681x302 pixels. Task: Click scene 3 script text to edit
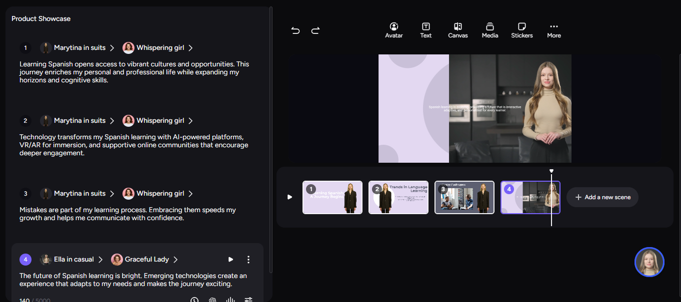[127, 214]
